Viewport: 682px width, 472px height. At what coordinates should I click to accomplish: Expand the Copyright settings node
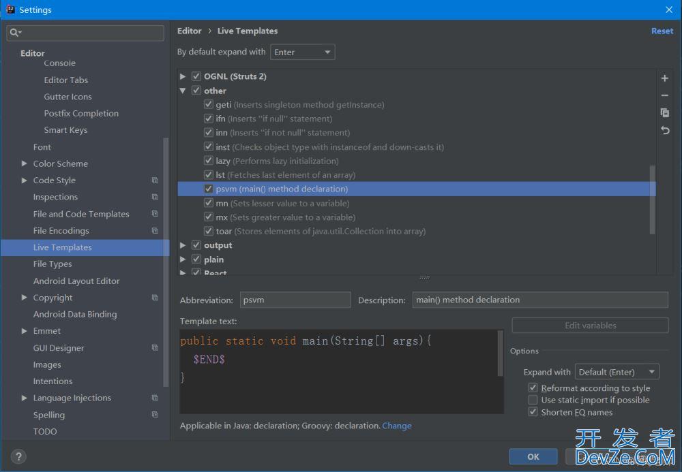(x=24, y=298)
